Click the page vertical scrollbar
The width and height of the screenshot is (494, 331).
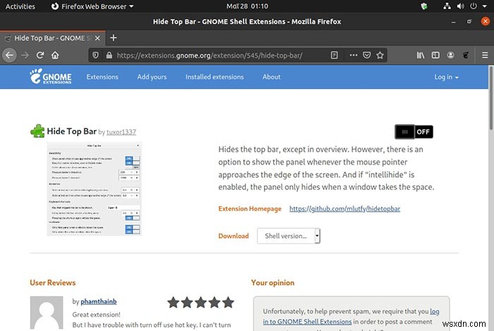pos(491,97)
